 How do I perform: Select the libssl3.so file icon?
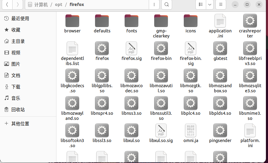102,130
